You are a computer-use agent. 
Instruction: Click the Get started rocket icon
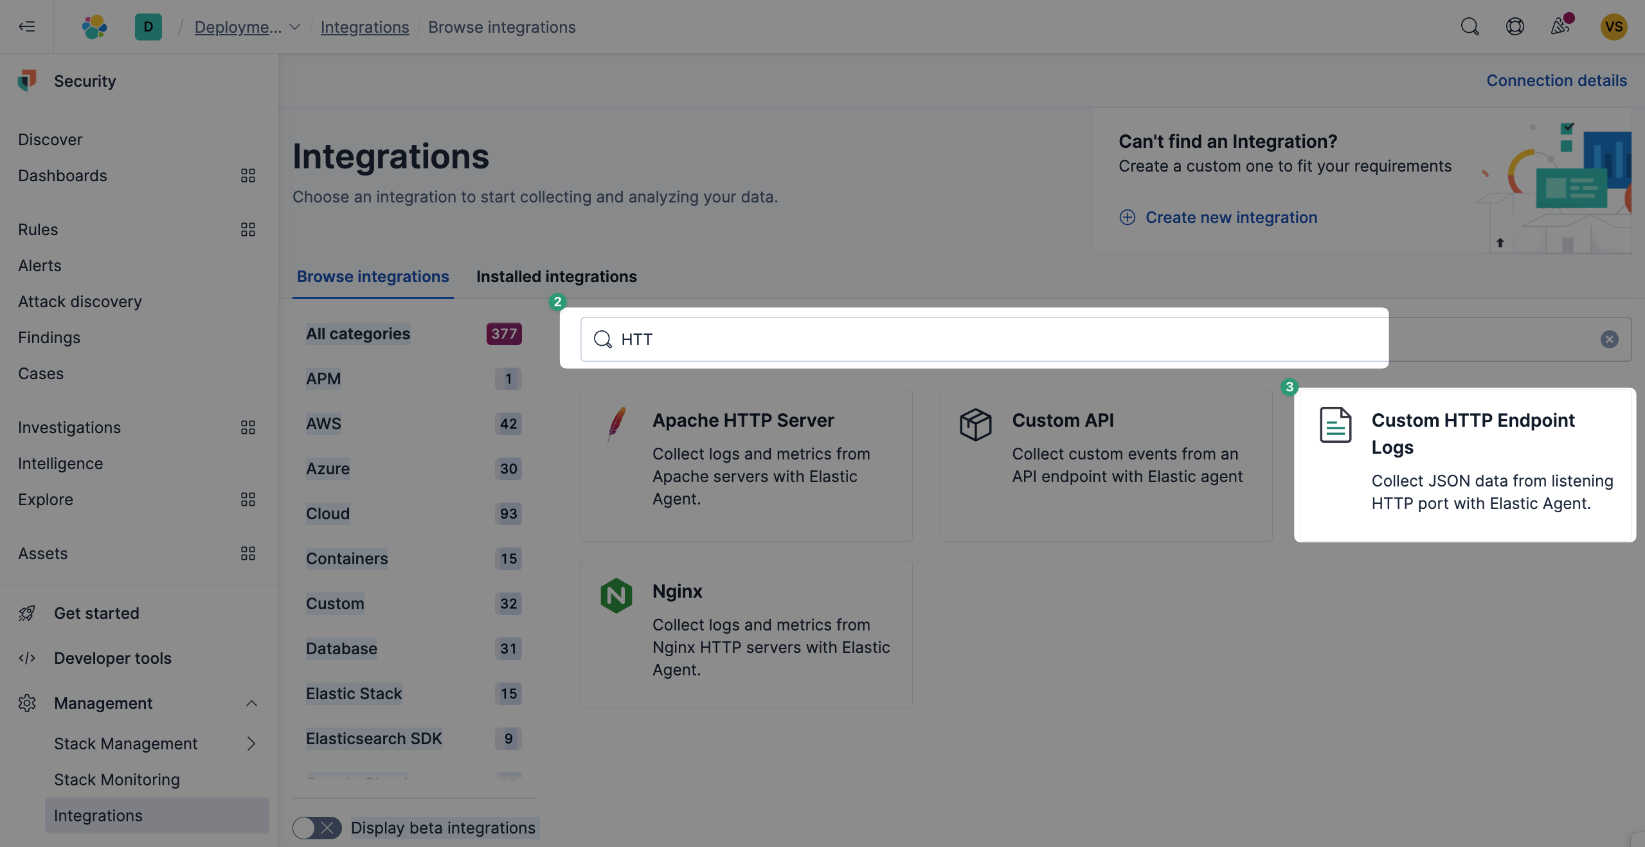pyautogui.click(x=27, y=613)
